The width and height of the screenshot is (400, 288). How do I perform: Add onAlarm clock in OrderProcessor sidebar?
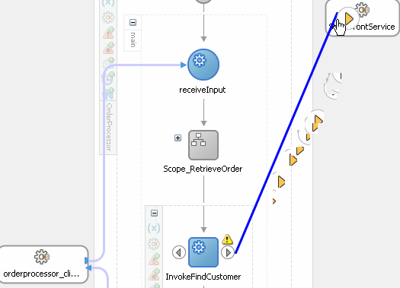pyautogui.click(x=109, y=78)
